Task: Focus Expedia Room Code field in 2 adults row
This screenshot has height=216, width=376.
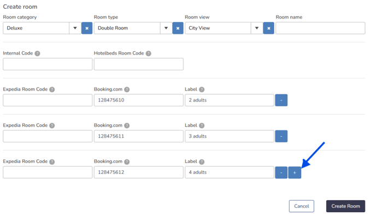Action: click(x=48, y=100)
